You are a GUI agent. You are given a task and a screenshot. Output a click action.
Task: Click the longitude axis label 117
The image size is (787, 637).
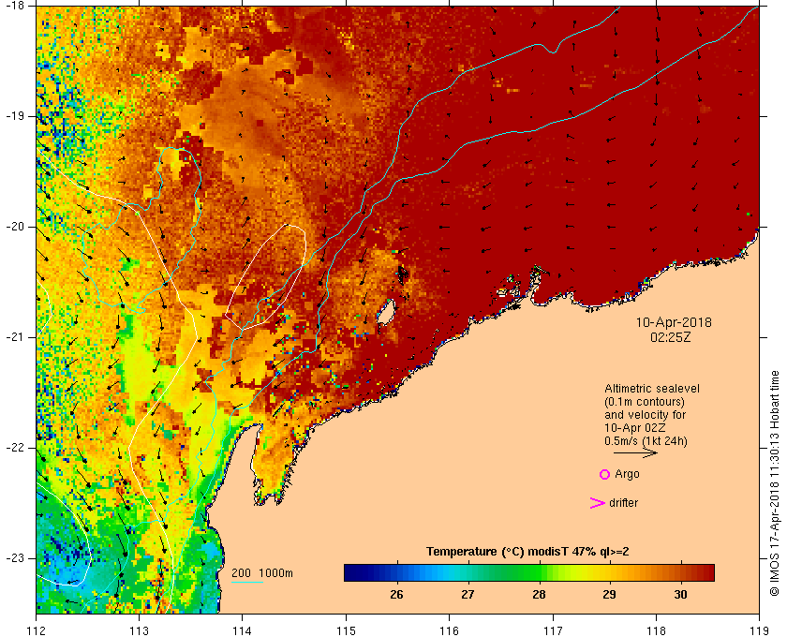coord(553,630)
